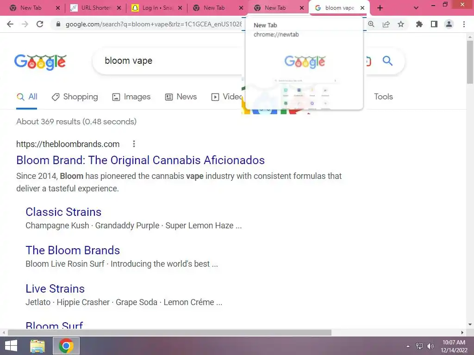474x355 pixels.
Task: Open the Bloom Surf sitelink
Action: [55, 325]
